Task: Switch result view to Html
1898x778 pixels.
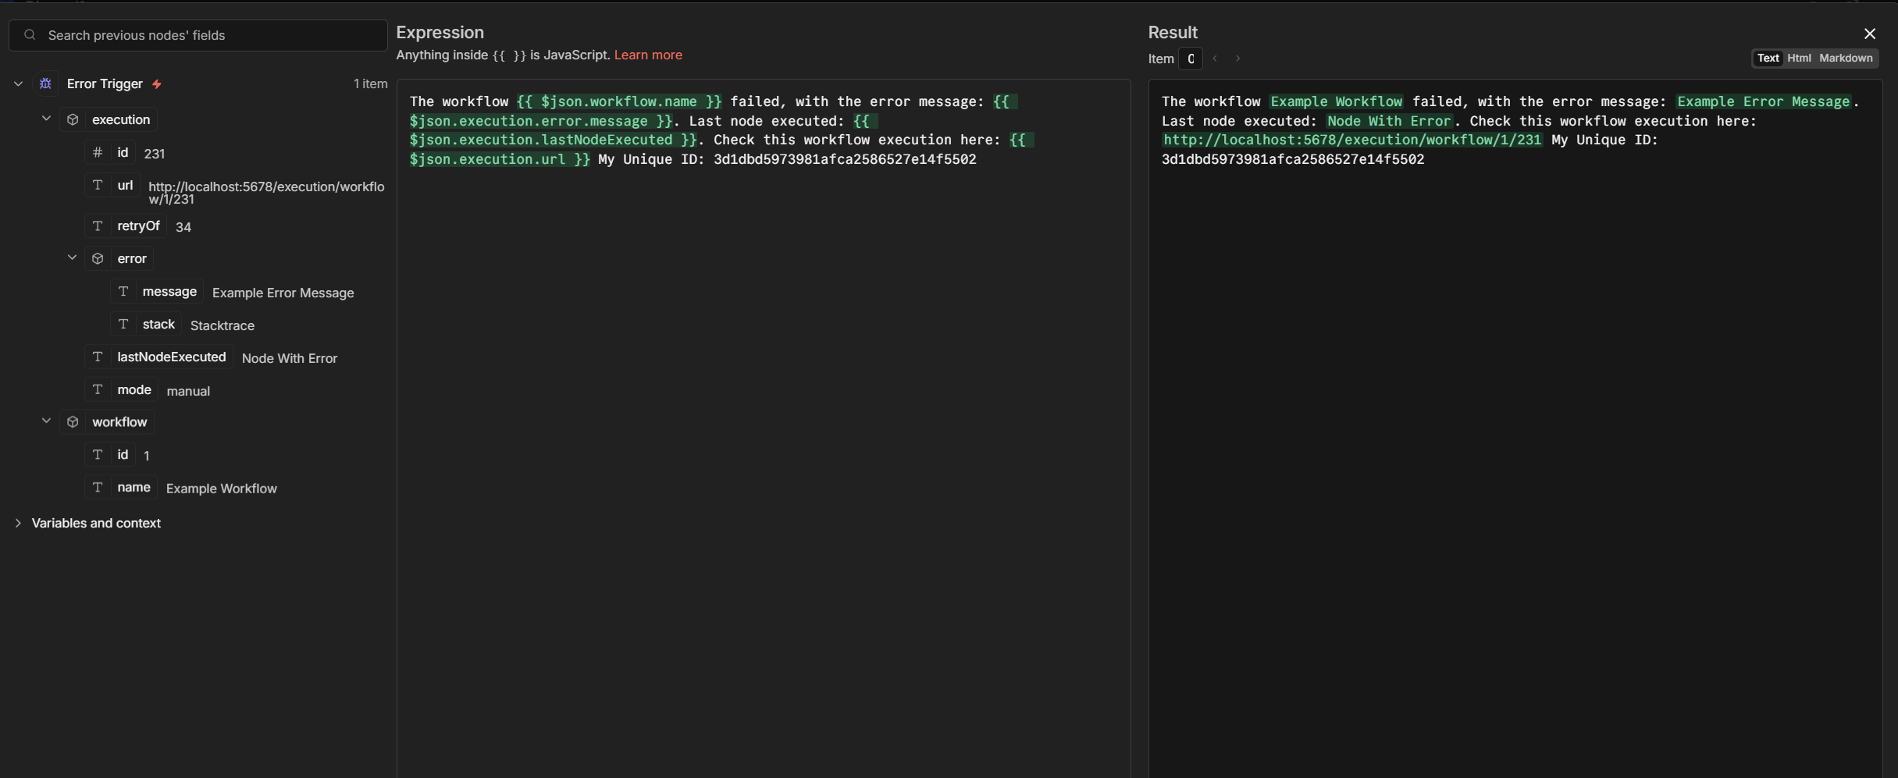Action: point(1799,58)
